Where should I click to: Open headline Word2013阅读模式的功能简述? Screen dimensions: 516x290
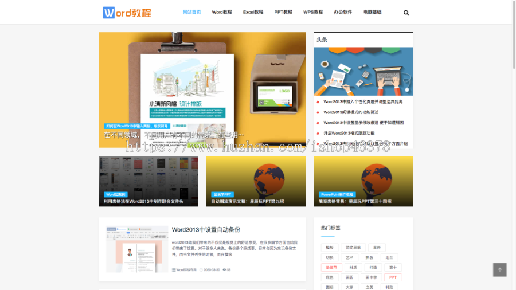(351, 112)
